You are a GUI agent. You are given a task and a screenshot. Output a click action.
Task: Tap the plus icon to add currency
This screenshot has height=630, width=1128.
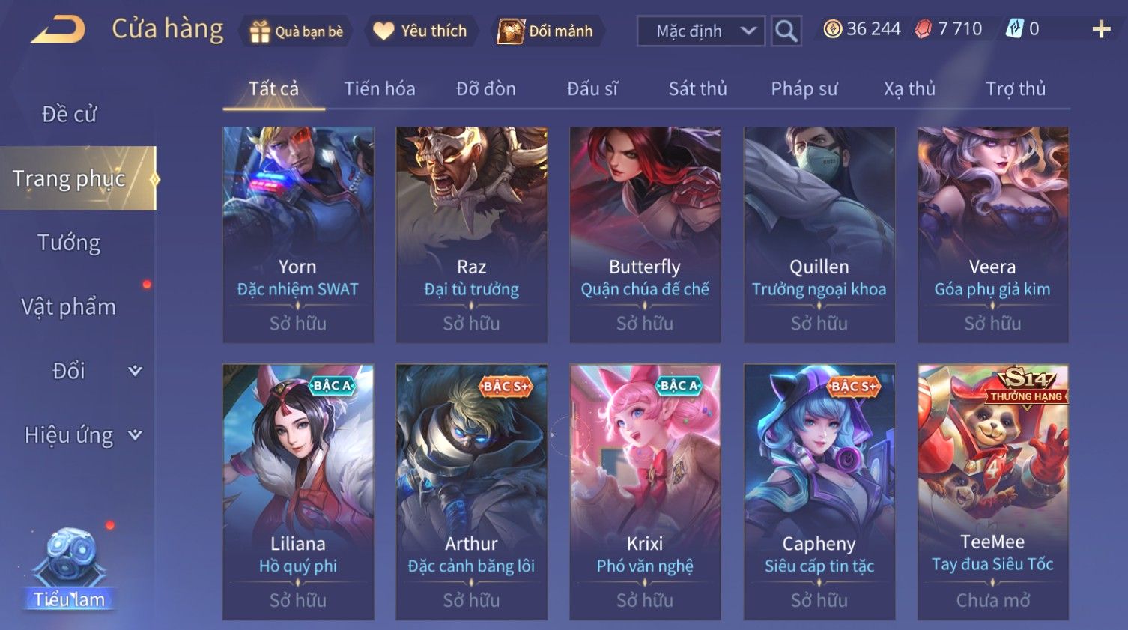click(x=1101, y=30)
